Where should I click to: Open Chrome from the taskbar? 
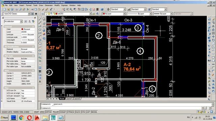click(x=21, y=118)
